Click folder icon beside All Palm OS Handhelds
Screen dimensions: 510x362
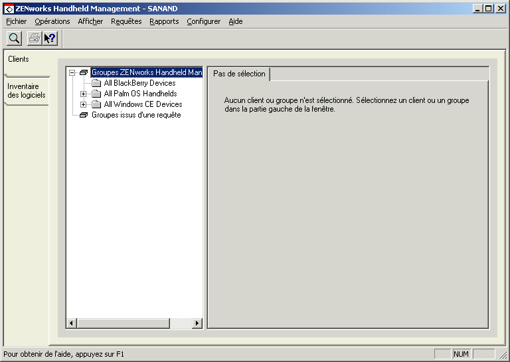[96, 94]
